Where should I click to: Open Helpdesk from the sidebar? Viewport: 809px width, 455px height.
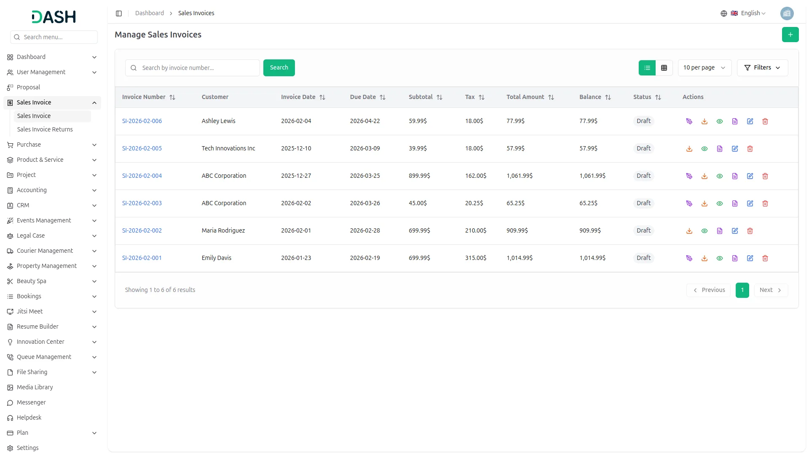point(52,418)
